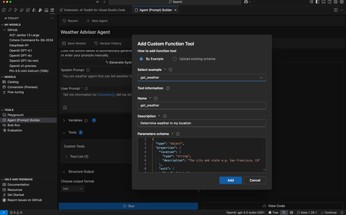Select the DeepSeek-R1 model
The height and width of the screenshot is (215, 346).
[19, 45]
